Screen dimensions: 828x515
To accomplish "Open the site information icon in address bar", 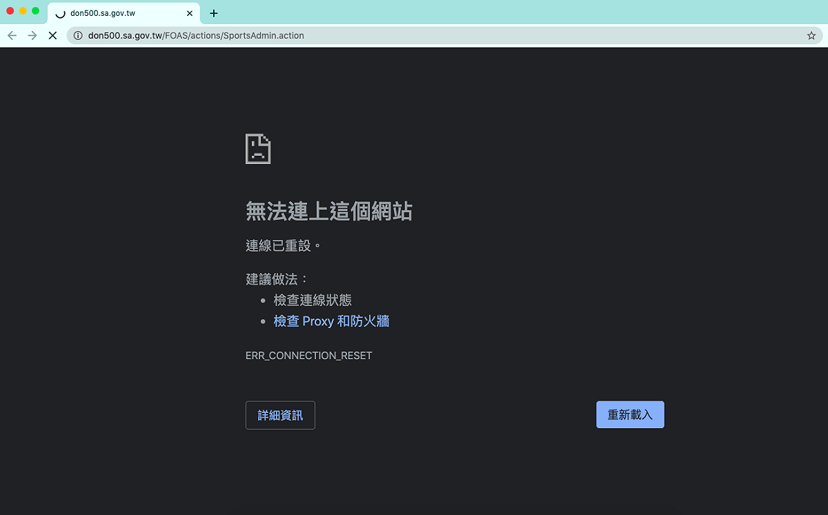I will [78, 35].
